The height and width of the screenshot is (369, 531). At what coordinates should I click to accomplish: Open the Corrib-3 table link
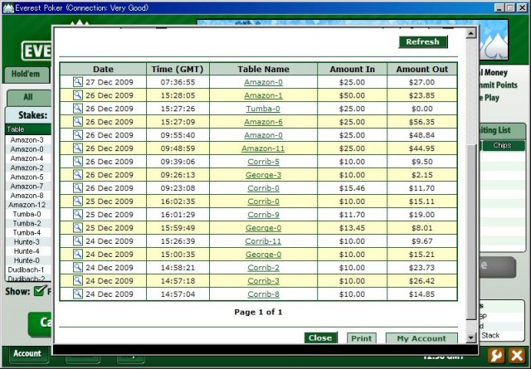coord(264,280)
